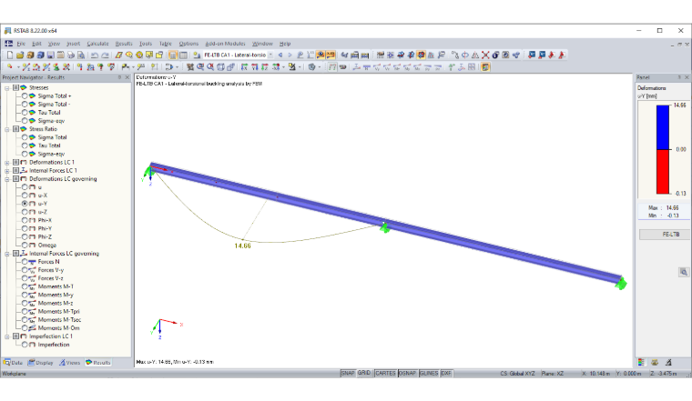692x401 pixels.
Task: Click the Open file folder icon
Action: point(20,55)
